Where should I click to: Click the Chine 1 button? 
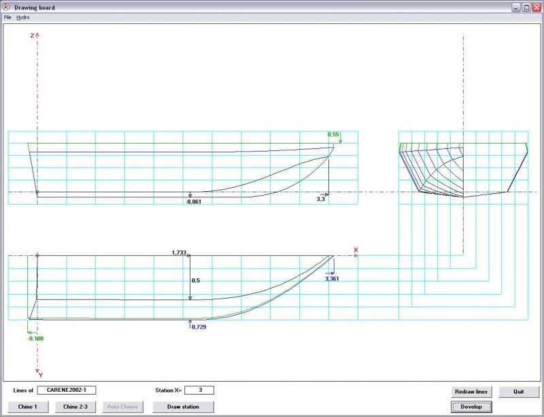pos(28,407)
